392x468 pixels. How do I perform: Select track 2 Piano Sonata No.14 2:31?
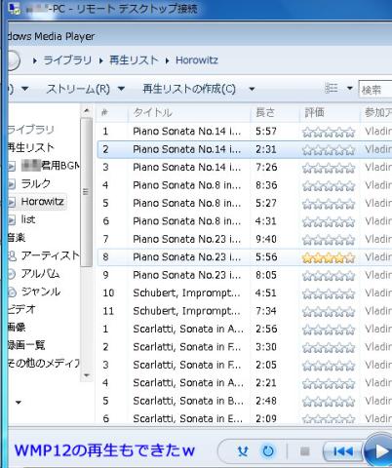pos(245,149)
